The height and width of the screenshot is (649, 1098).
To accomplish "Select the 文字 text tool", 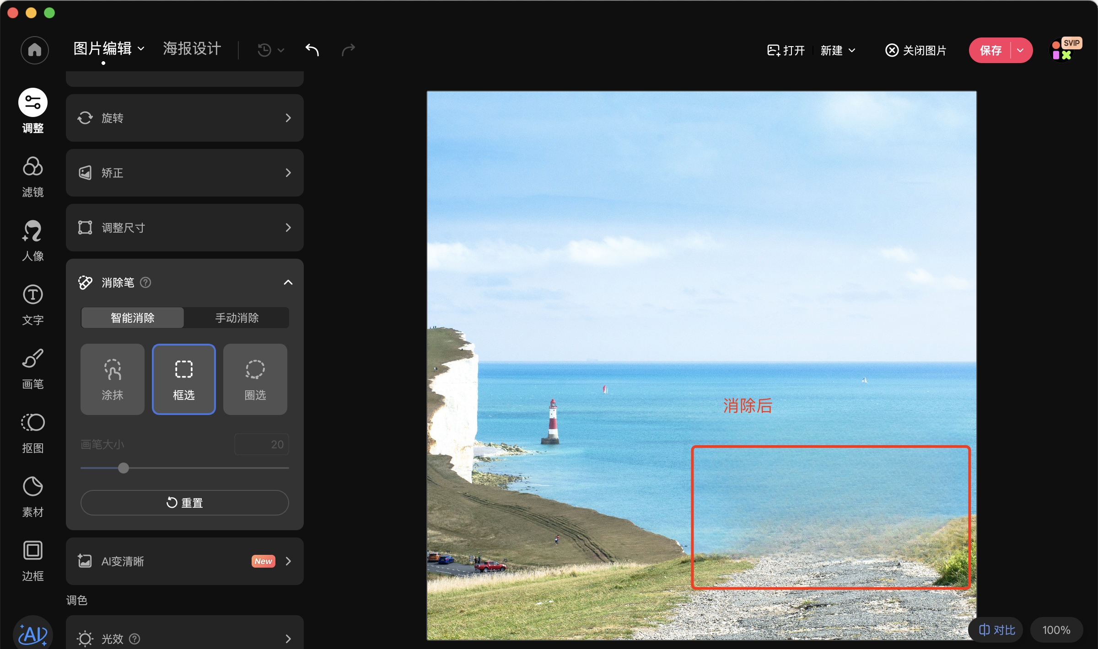I will 32,304.
